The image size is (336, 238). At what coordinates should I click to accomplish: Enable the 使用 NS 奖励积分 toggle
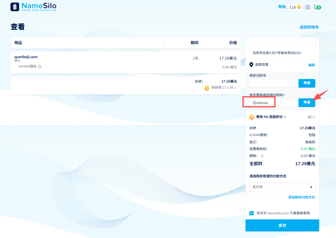[x=311, y=117]
